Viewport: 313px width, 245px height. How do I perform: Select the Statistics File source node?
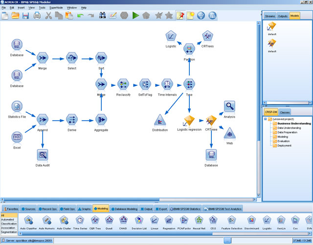[x=17, y=106]
